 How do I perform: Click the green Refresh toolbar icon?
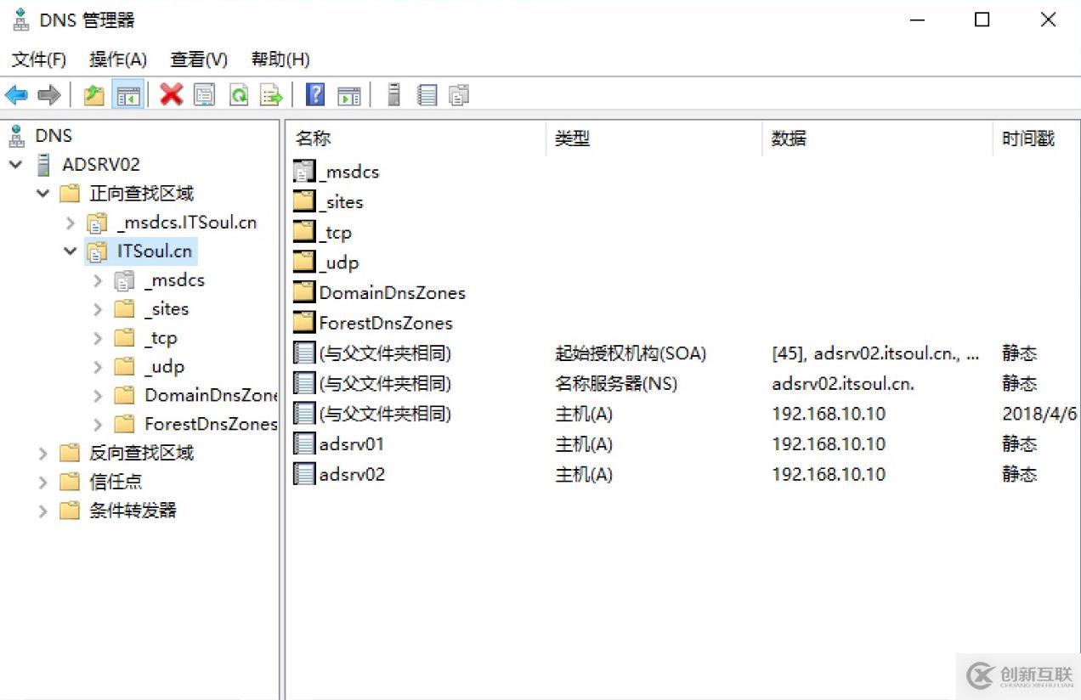(239, 95)
